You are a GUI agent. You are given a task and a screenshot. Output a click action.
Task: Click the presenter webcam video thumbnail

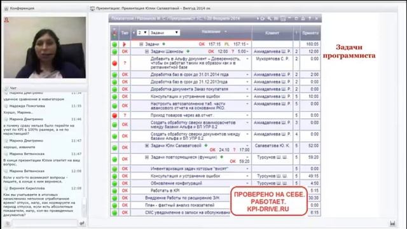45,48
